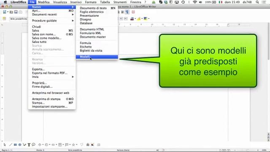Click the red lifebuoy help icon
Viewport: 270px width, 152px height.
pos(133,12)
